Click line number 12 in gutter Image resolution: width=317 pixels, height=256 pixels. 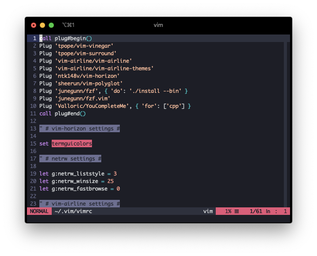tap(33, 121)
